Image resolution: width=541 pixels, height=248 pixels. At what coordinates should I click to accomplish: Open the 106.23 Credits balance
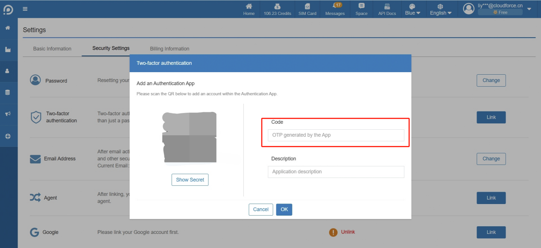pos(278,9)
